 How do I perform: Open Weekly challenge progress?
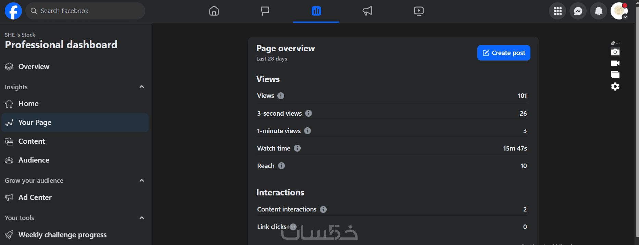click(x=75, y=235)
